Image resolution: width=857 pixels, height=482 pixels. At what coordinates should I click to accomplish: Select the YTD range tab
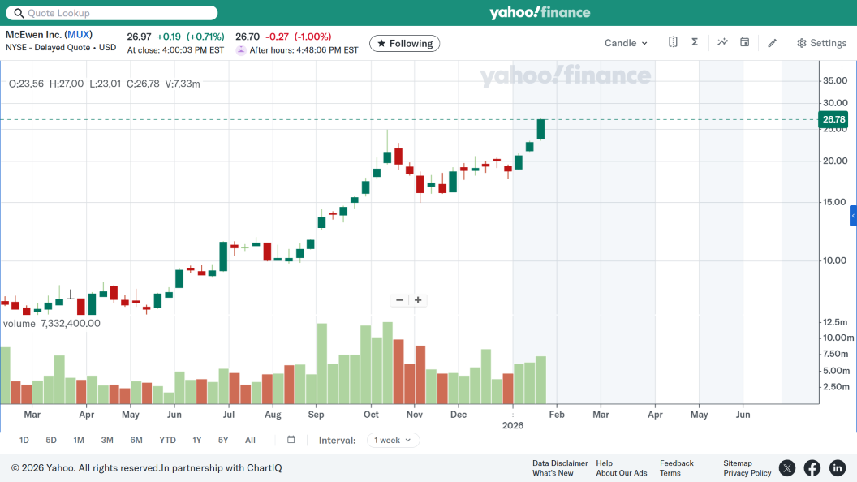coord(167,440)
